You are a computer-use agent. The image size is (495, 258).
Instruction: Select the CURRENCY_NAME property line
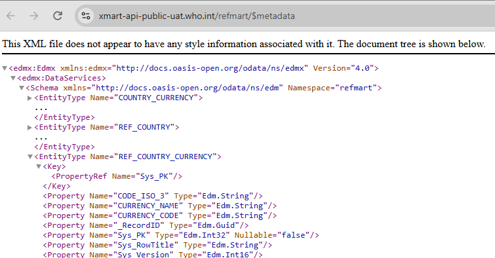(160, 206)
